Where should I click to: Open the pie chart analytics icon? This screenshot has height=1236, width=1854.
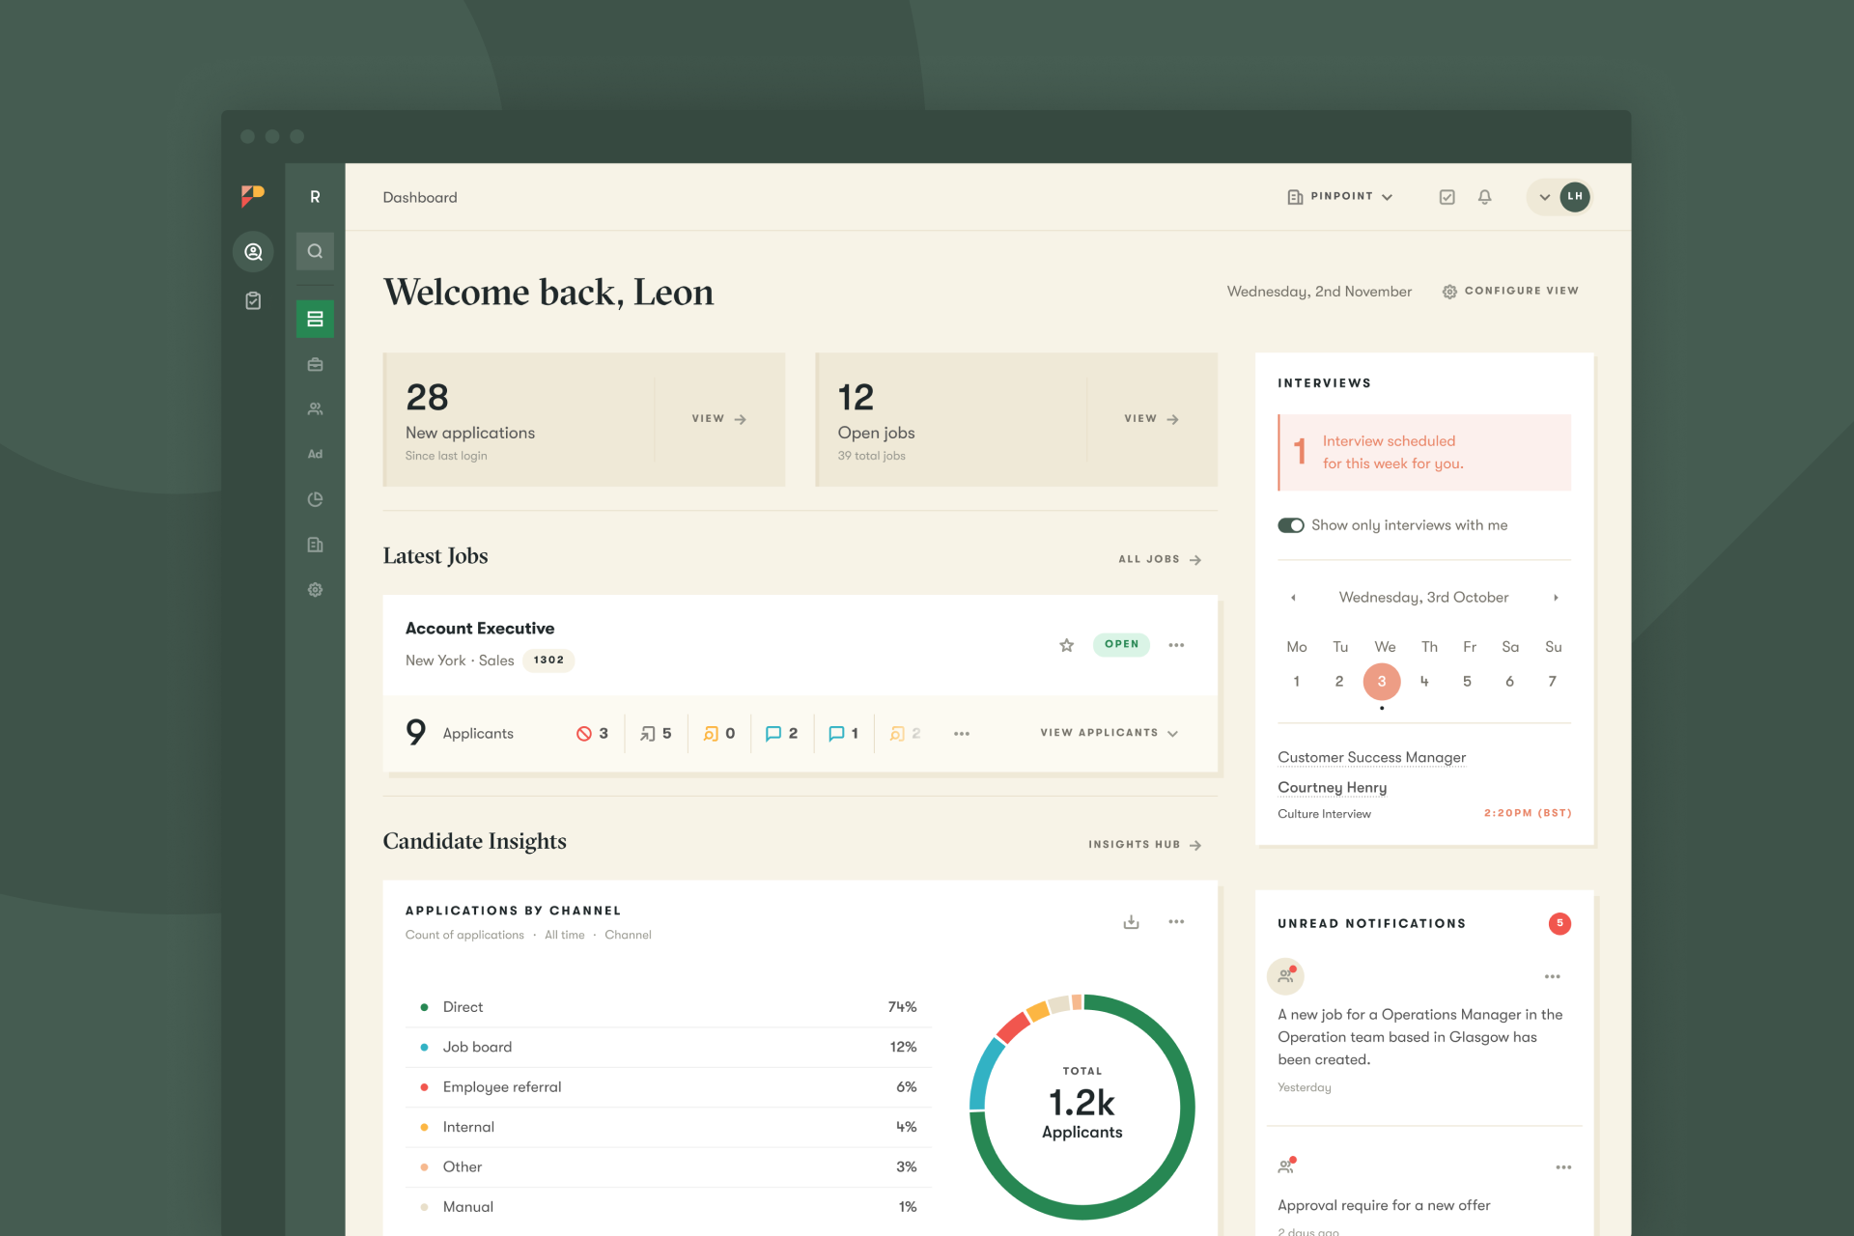click(315, 499)
